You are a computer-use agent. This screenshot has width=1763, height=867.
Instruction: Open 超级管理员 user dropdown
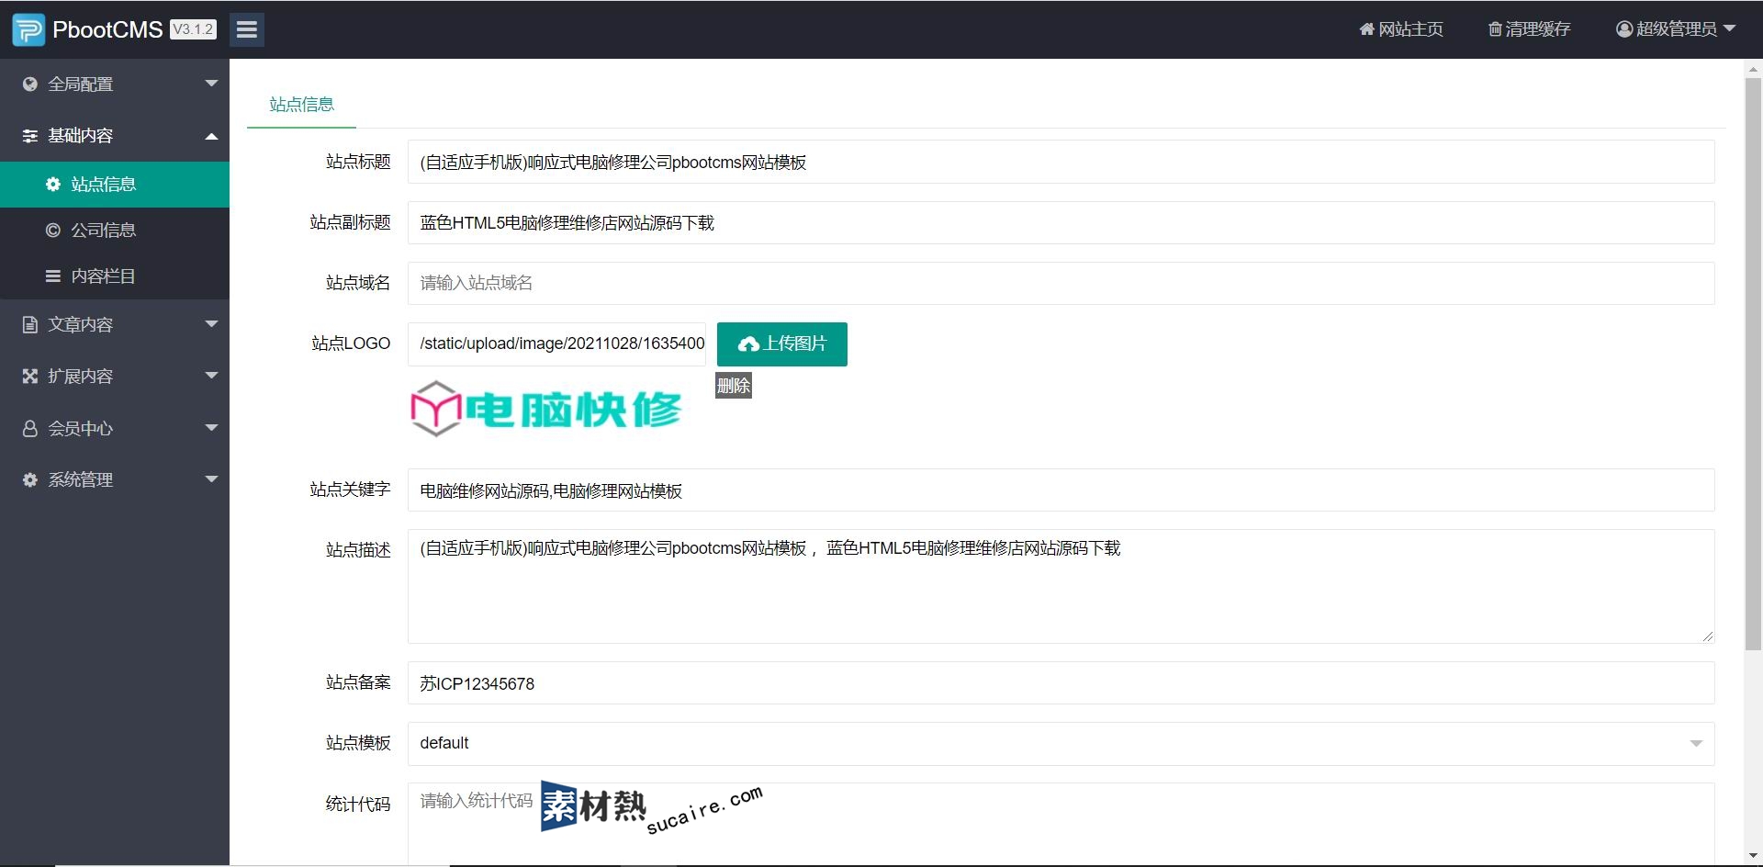click(1676, 29)
